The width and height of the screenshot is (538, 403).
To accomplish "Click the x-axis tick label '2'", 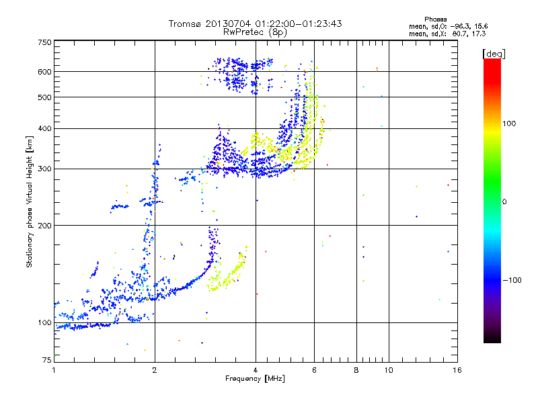I will [155, 370].
